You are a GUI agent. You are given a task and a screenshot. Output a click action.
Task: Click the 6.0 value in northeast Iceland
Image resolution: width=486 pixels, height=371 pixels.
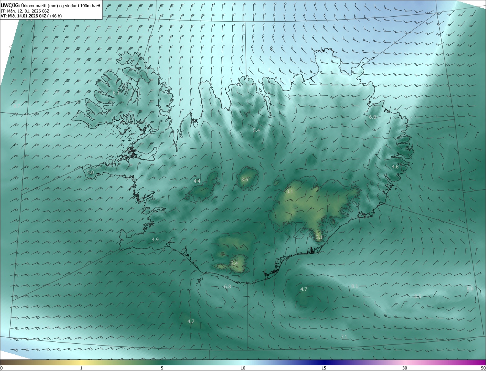pyautogui.click(x=372, y=117)
